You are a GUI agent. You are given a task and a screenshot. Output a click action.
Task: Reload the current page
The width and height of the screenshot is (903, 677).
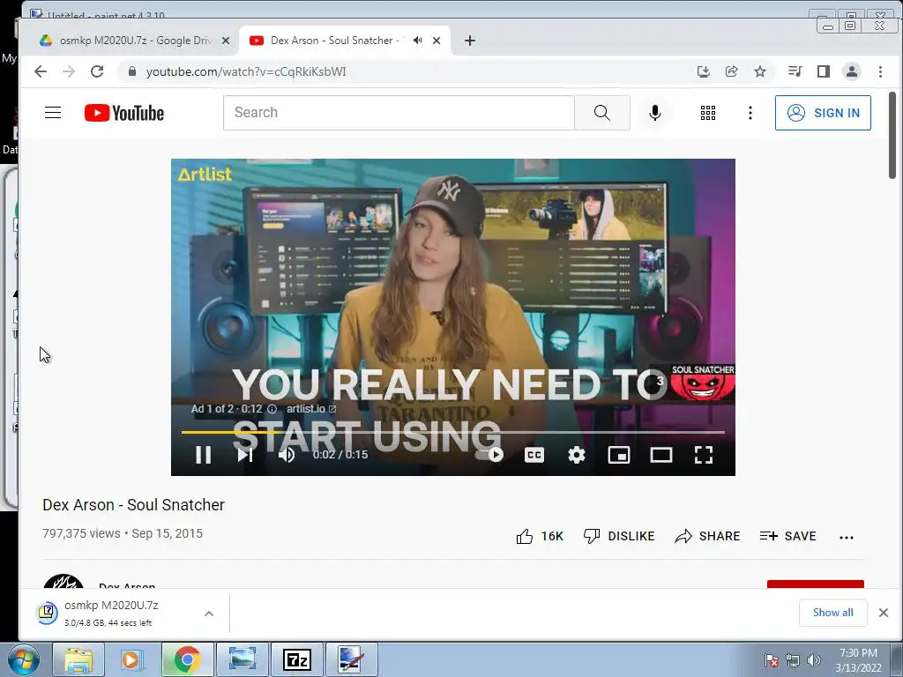[x=97, y=71]
